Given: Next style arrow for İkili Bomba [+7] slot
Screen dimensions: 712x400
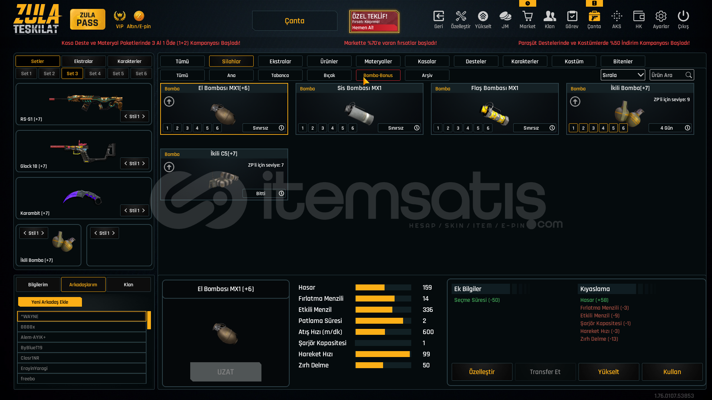Looking at the screenshot, I should tap(43, 233).
